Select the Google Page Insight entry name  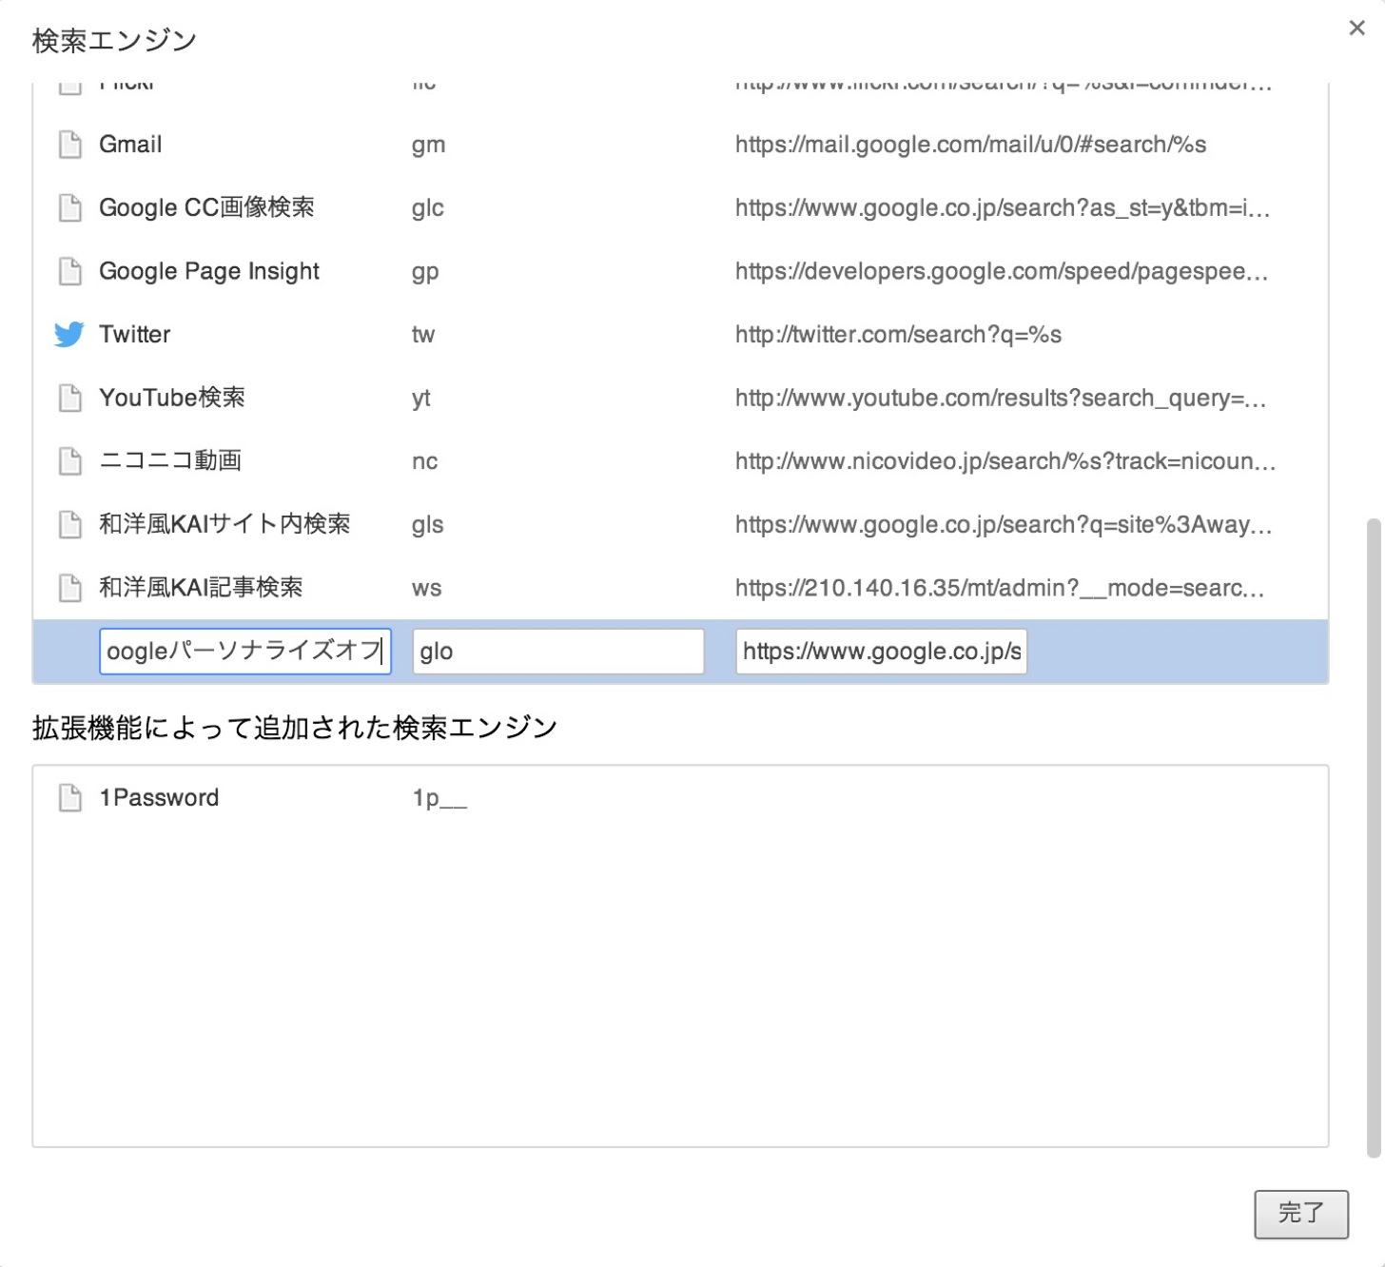[x=209, y=271]
